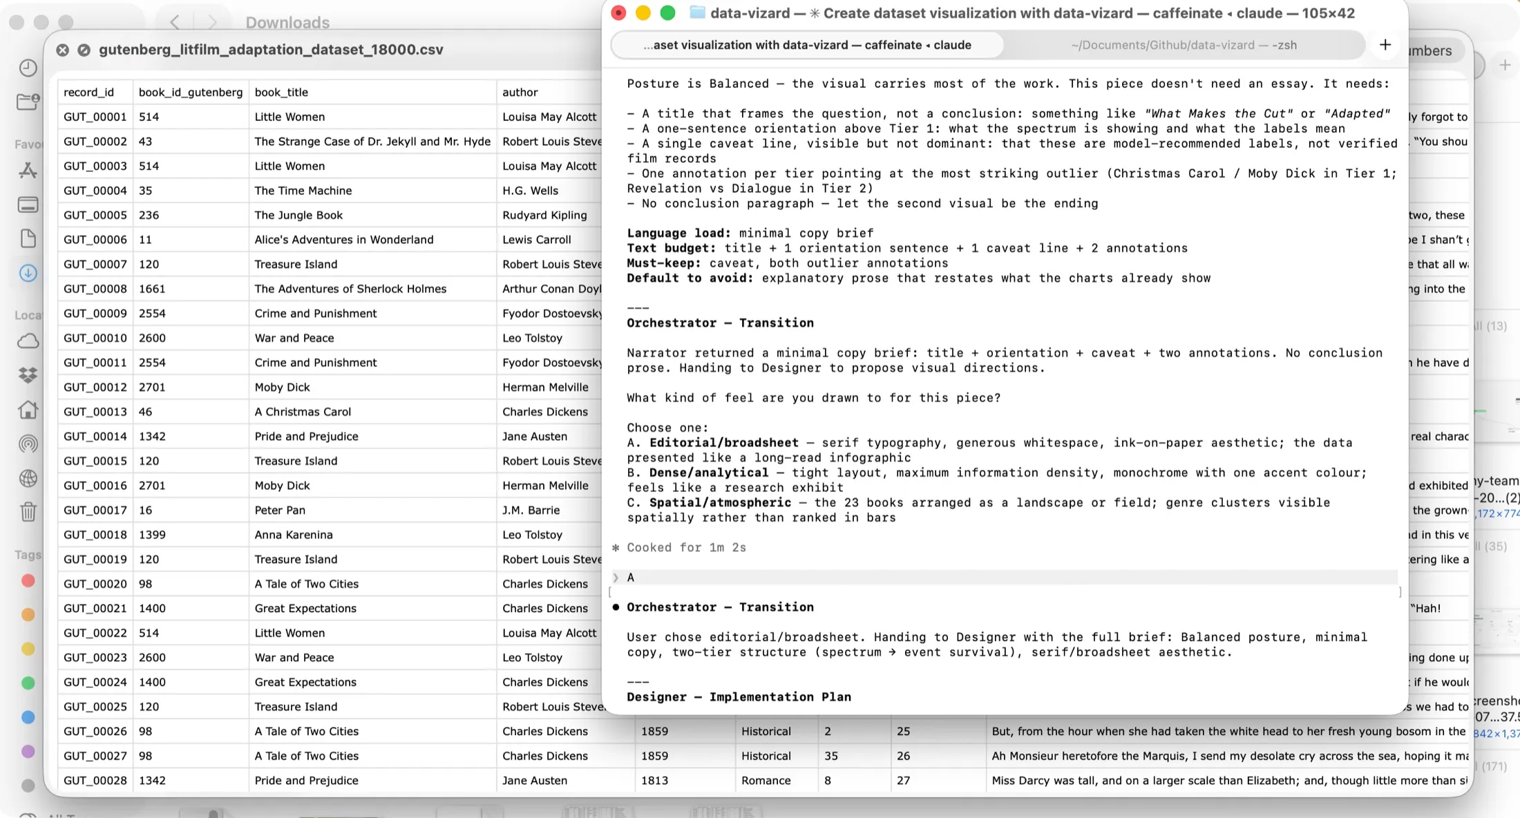Click the Rudyard Kipling author cell
Viewport: 1520px width, 818px height.
pyautogui.click(x=549, y=215)
